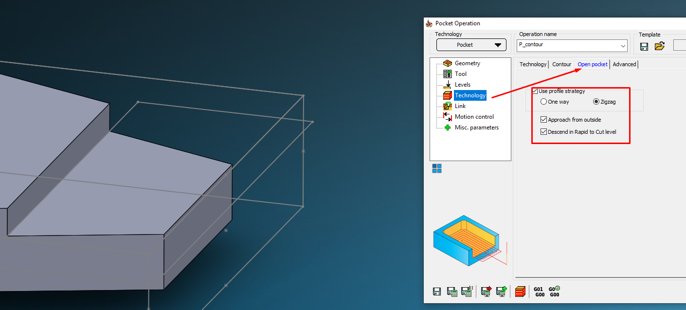Open the Advanced tab

pos(624,64)
